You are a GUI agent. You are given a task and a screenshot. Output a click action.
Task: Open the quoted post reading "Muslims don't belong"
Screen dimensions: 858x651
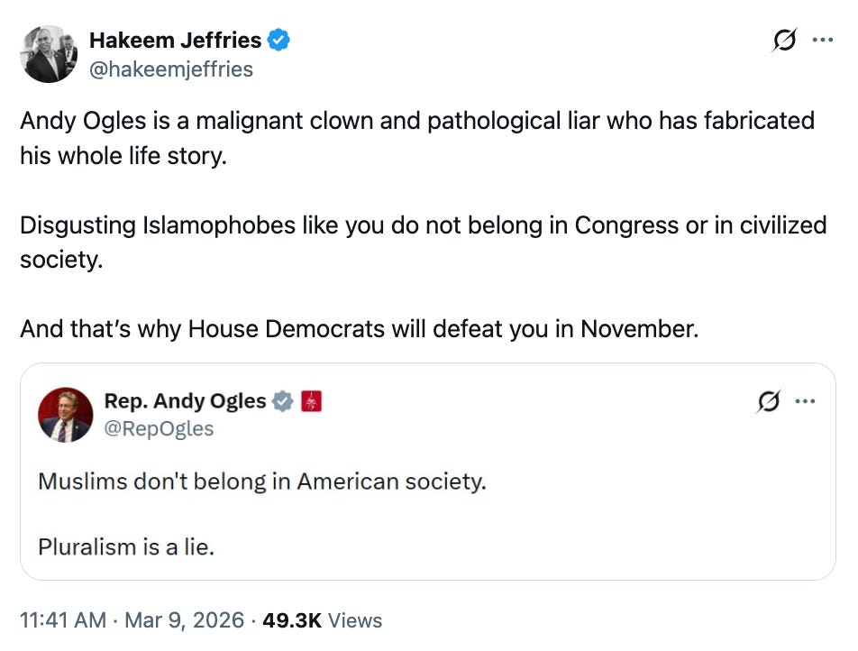tap(261, 481)
